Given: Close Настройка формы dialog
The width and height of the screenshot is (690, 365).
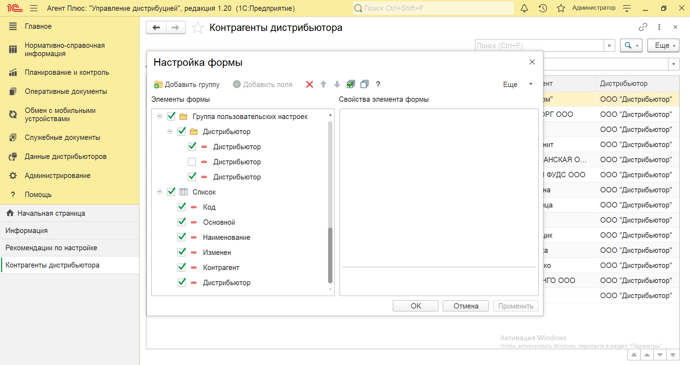Looking at the screenshot, I should click(532, 62).
